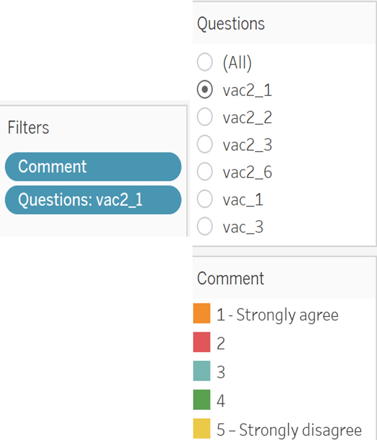Select the (All) radio button
The height and width of the screenshot is (440, 377).
(205, 62)
